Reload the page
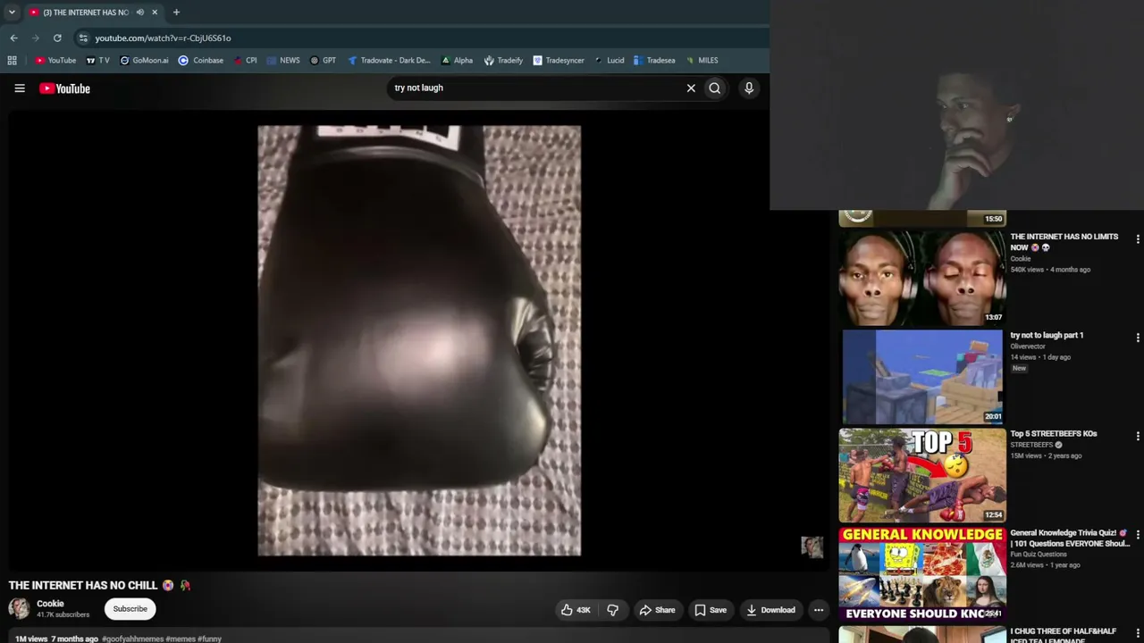This screenshot has height=643, width=1144. click(x=57, y=38)
